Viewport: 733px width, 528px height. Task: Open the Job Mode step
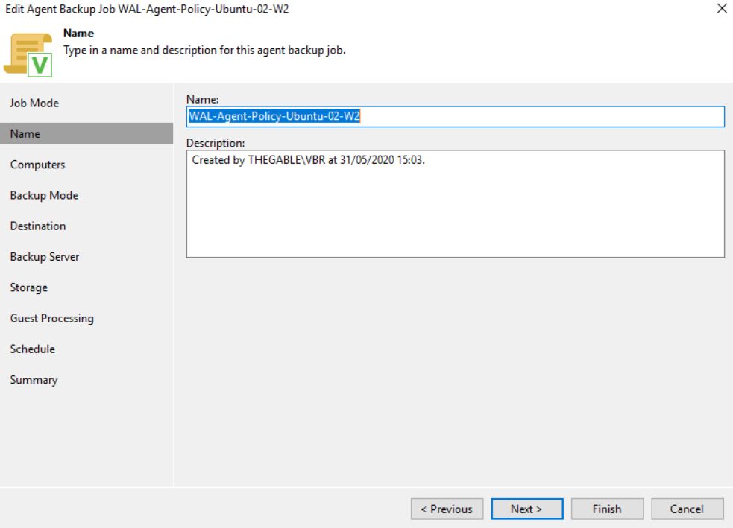34,103
